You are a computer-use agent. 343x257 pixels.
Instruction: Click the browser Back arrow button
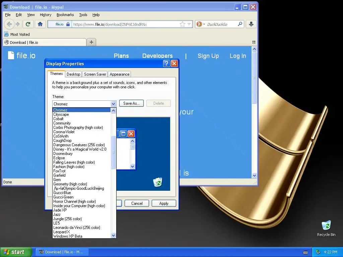(9, 24)
